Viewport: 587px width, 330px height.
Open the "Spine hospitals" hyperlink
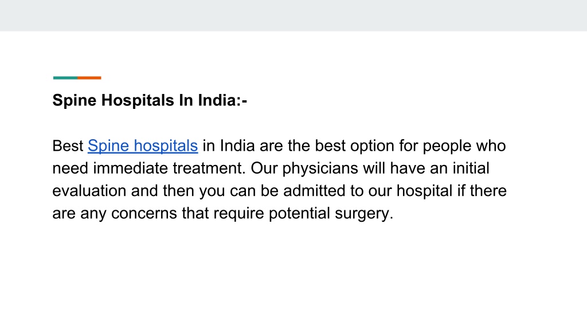coord(143,146)
